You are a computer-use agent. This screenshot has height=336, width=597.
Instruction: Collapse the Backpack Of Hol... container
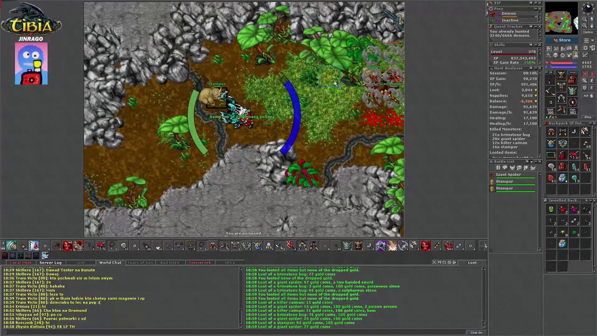[x=590, y=123]
